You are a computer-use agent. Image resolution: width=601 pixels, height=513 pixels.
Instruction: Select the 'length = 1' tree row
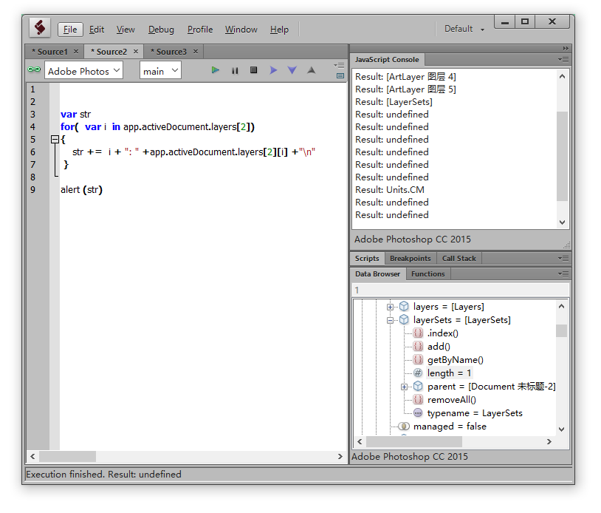pos(449,373)
